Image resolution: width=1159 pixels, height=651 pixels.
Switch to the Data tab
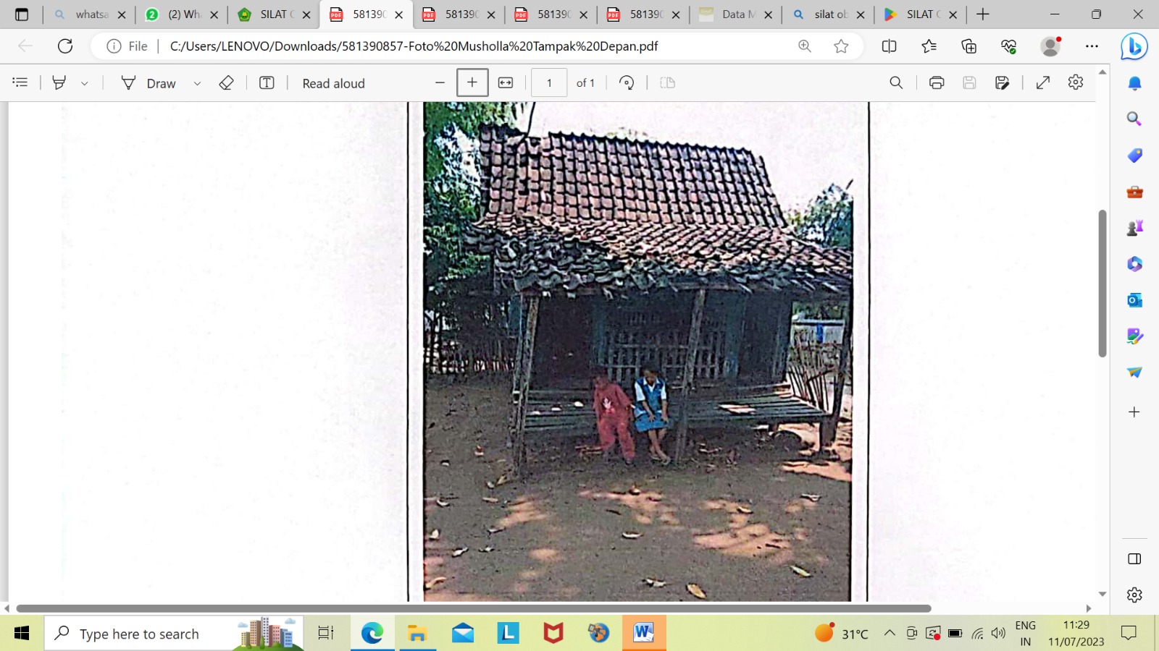(x=735, y=14)
